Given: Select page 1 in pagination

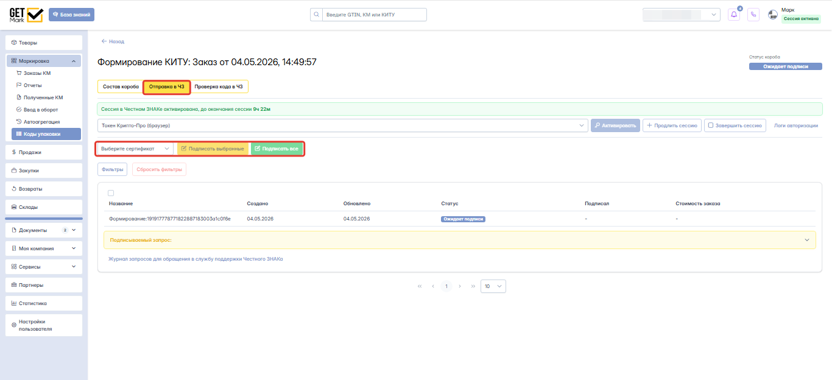Looking at the screenshot, I should (446, 286).
